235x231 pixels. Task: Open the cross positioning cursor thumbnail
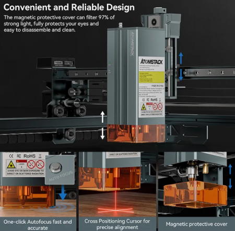coord(118,184)
